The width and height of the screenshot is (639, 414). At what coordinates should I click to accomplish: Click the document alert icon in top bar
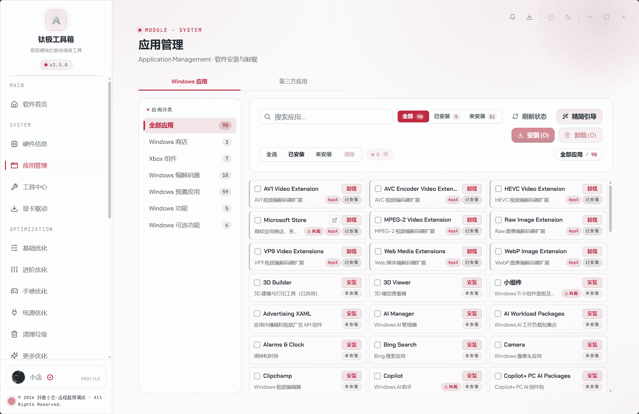pyautogui.click(x=551, y=17)
